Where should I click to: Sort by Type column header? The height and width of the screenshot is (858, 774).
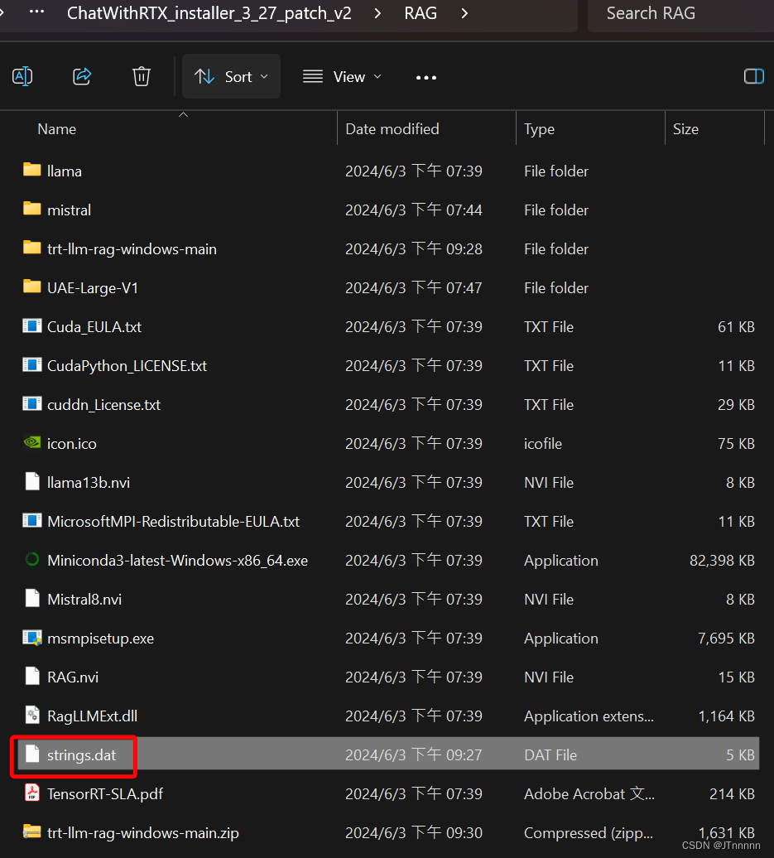coord(539,129)
